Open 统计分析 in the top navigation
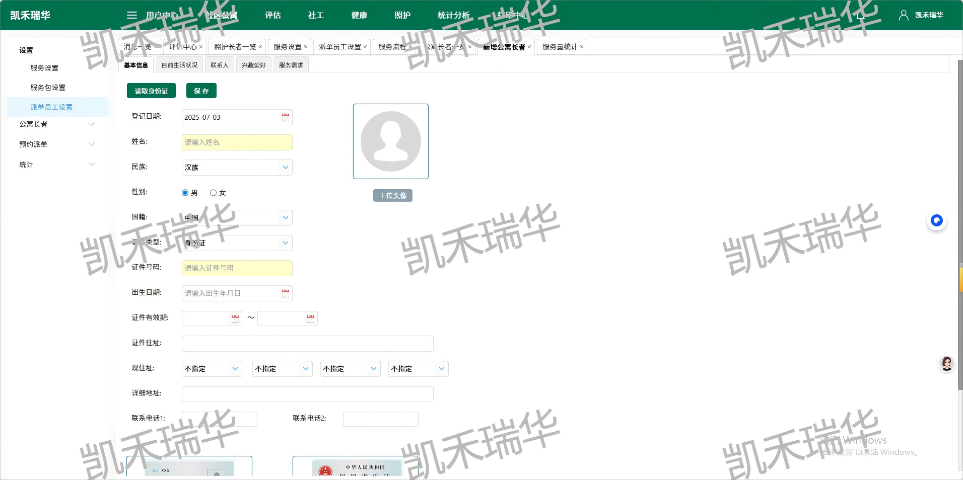Viewport: 963px width, 480px height. click(x=453, y=15)
